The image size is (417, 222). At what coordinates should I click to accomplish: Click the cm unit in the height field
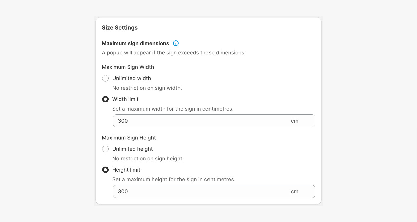click(294, 191)
